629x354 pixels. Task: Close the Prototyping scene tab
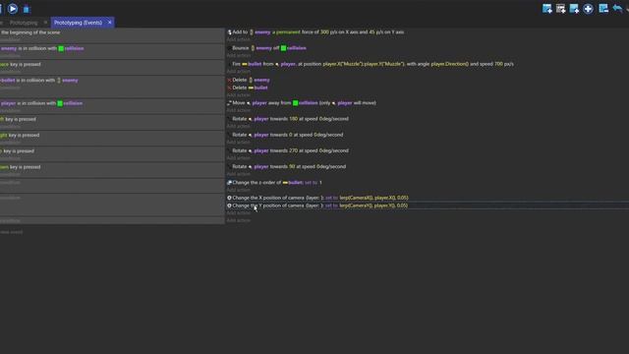[x=45, y=23]
